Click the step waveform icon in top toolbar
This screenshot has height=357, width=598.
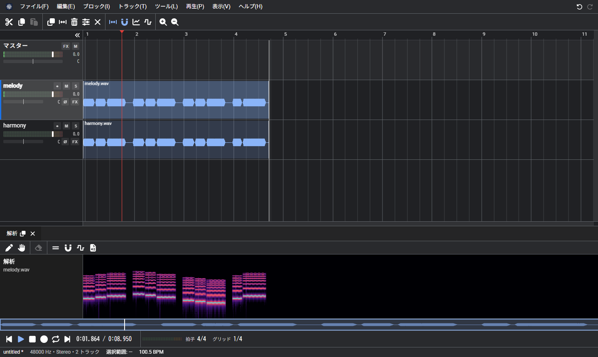148,22
